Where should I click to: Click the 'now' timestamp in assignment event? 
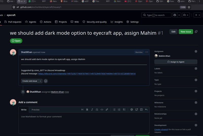click(x=67, y=92)
